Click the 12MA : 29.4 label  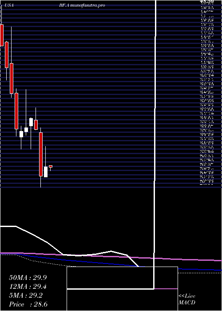pyautogui.click(x=28, y=287)
